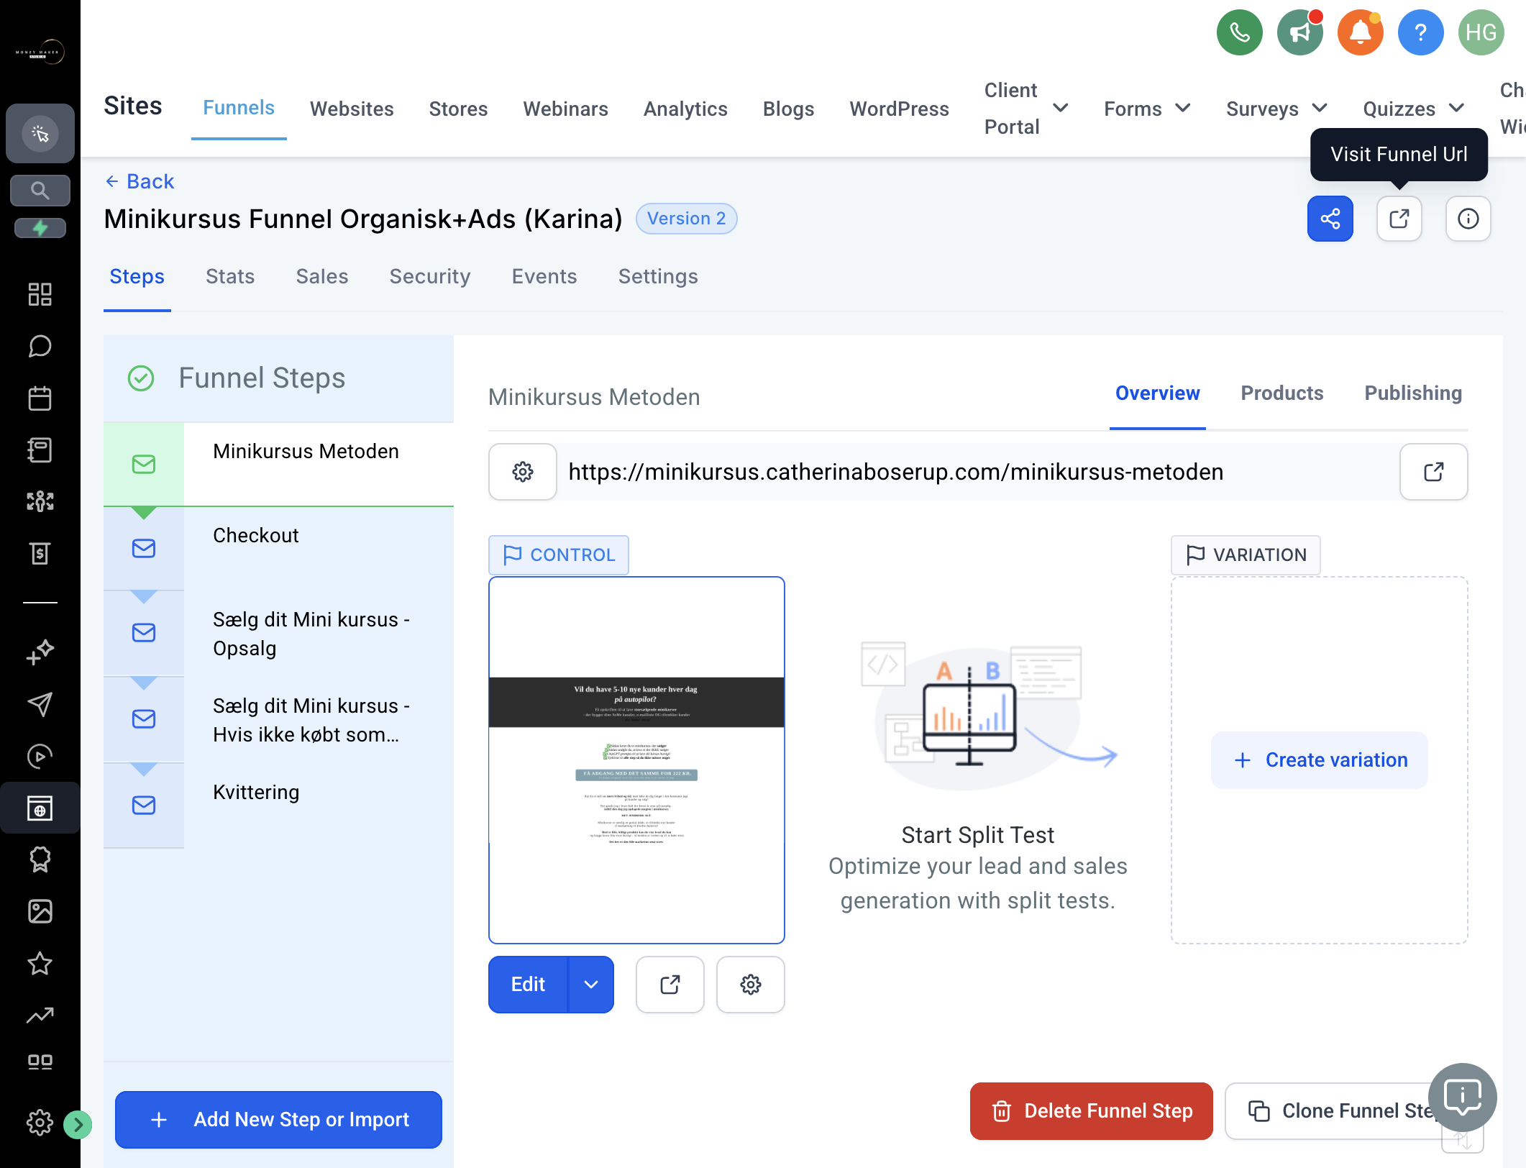1526x1168 pixels.
Task: Open the Edit button dropdown arrow
Action: [x=590, y=985]
